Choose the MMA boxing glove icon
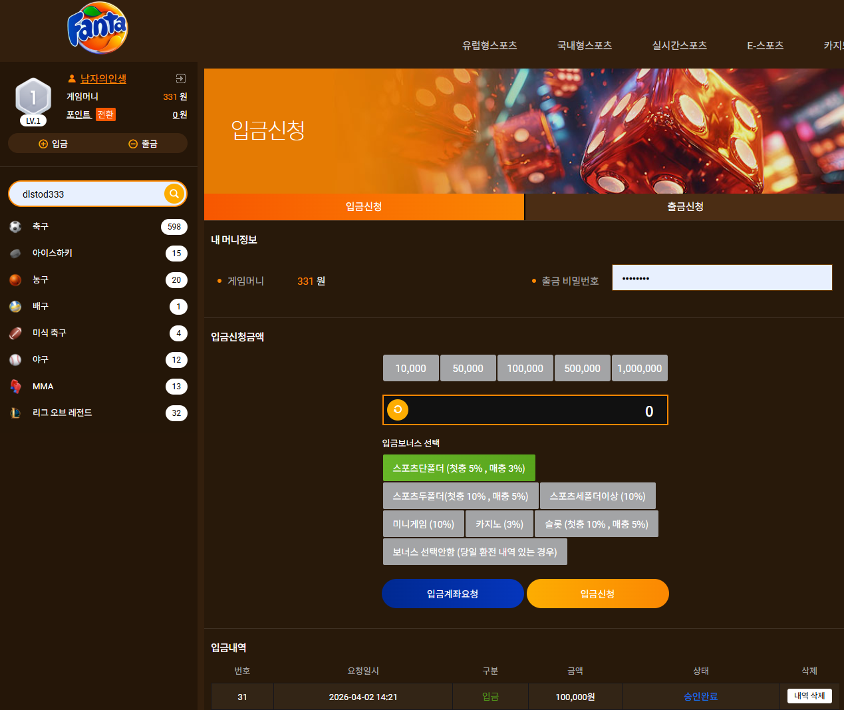 coord(15,387)
